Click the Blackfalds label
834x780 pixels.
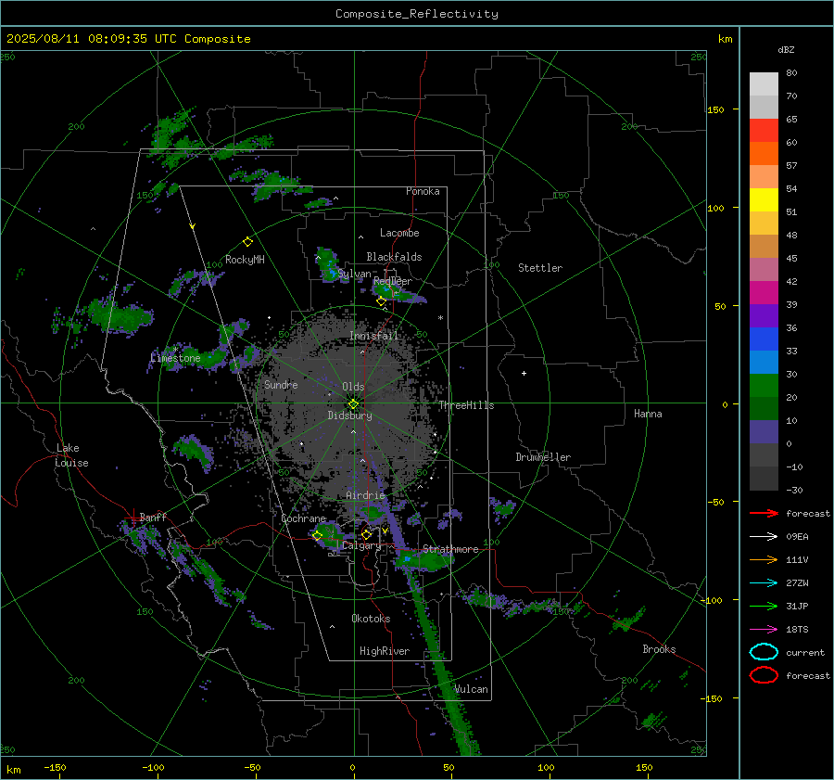pos(394,257)
